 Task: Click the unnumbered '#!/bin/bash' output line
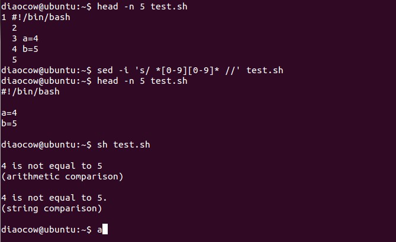30,91
